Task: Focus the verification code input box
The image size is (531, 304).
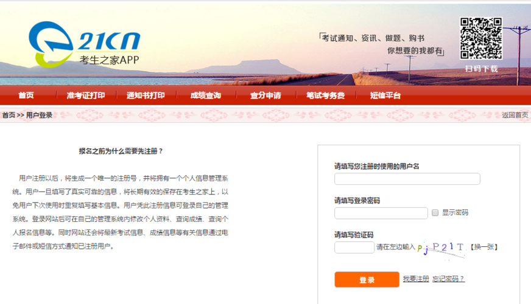Action: coord(354,247)
